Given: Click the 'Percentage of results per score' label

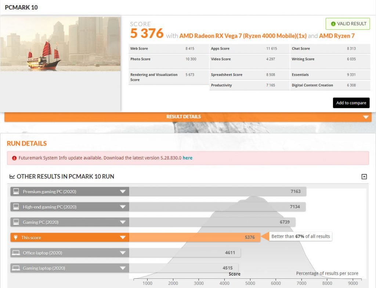Looking at the screenshot, I should pos(327,273).
